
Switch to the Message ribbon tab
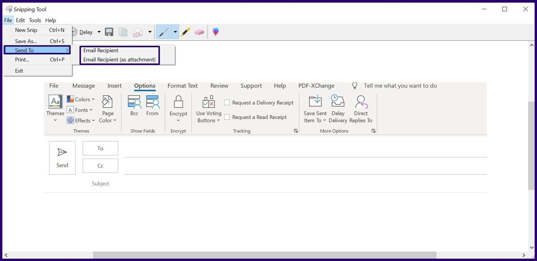click(x=84, y=86)
